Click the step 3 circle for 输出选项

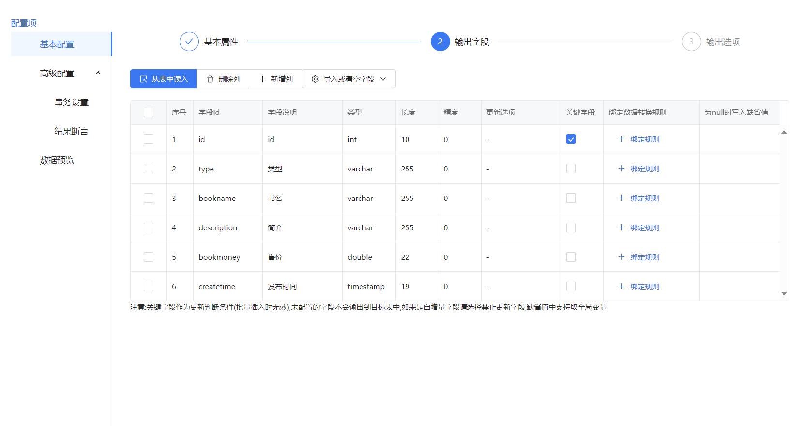pyautogui.click(x=692, y=42)
